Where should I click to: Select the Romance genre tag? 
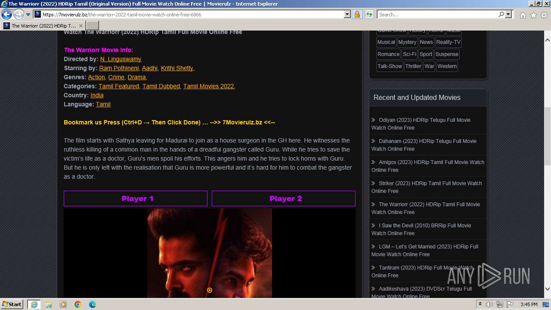pos(389,54)
